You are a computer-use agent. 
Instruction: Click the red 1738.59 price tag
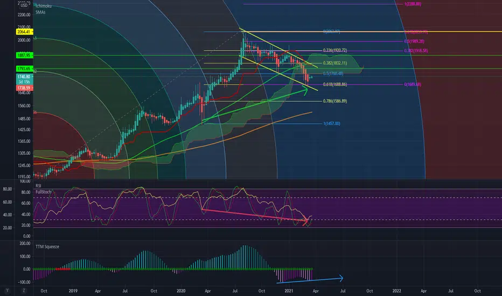point(24,88)
